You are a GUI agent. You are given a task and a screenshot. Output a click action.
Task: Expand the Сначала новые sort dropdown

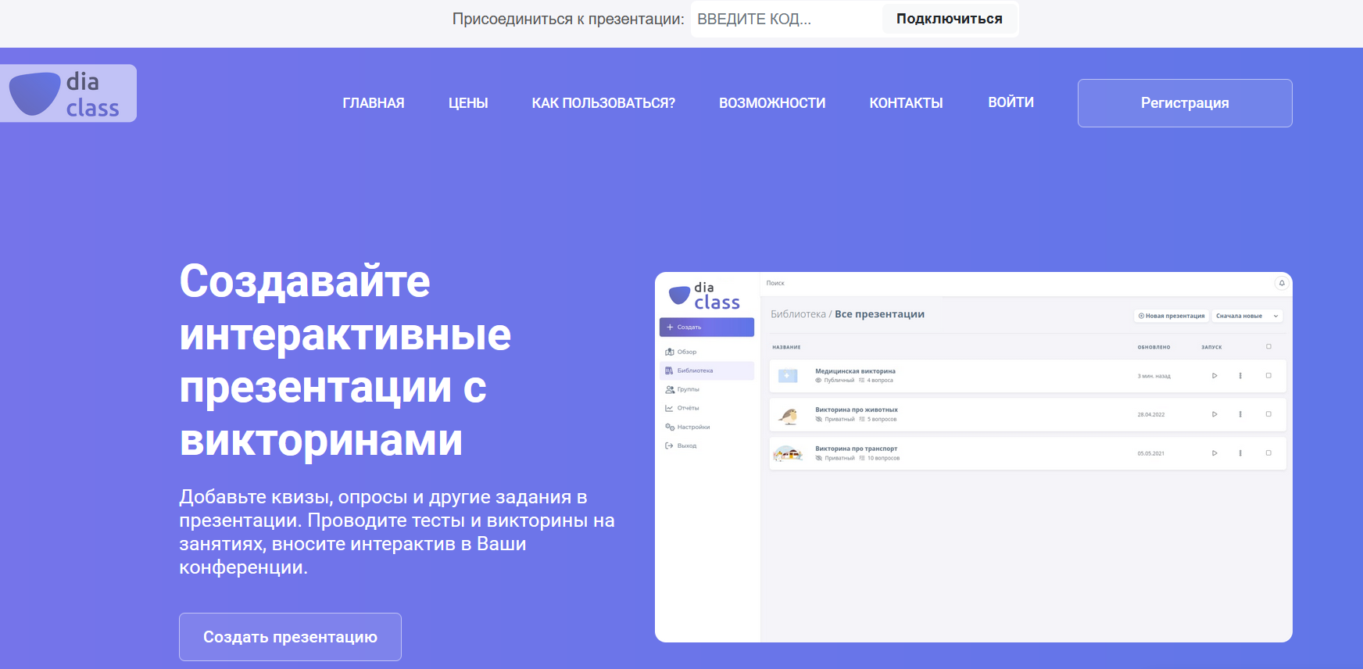tap(1247, 316)
